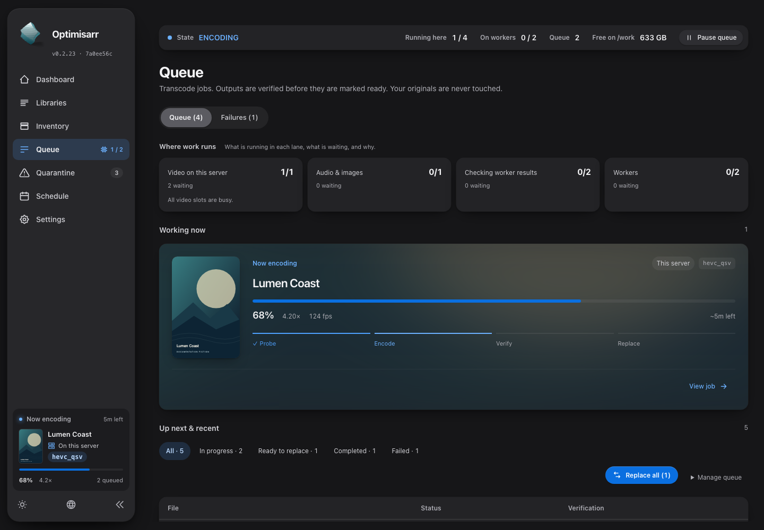Open Quarantine from the sidebar
The image size is (764, 530).
[71, 173]
